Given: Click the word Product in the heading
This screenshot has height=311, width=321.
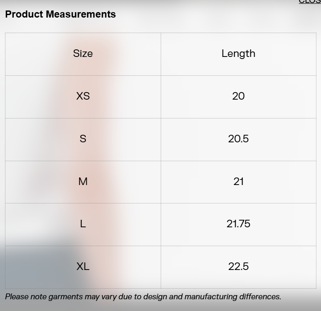Looking at the screenshot, I should coord(24,14).
